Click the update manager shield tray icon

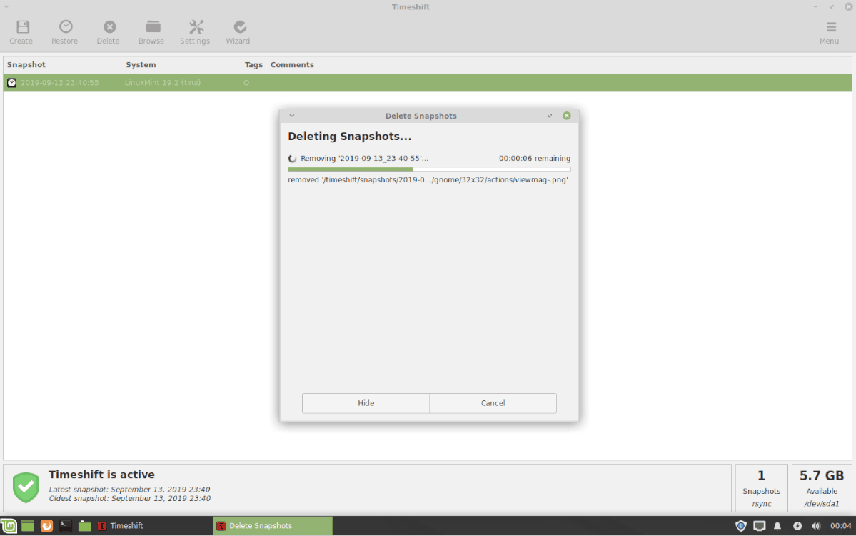(x=741, y=526)
